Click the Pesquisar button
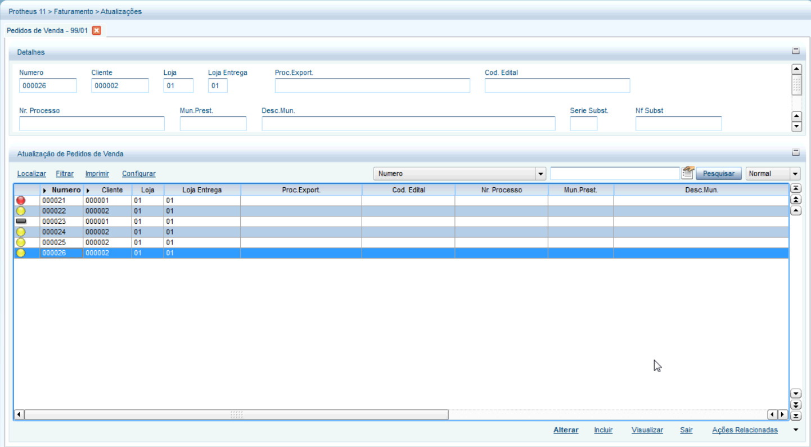811x447 pixels. 718,174
